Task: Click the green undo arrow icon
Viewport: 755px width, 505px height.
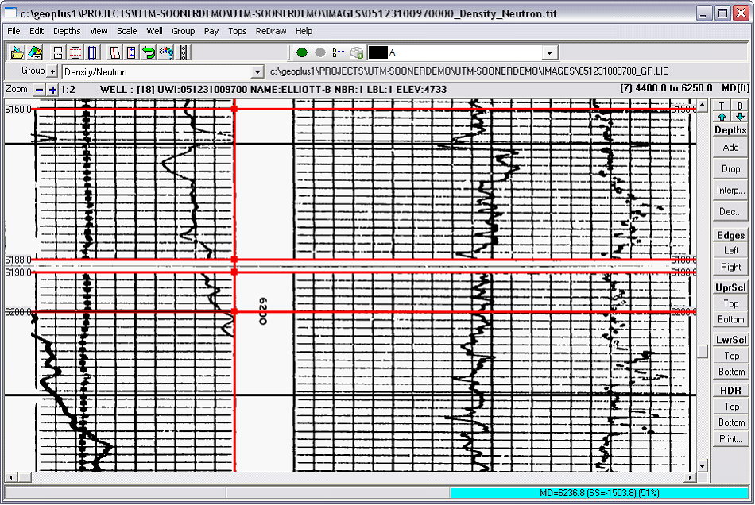Action: 149,52
